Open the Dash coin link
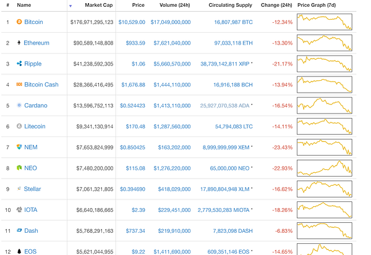 point(31,231)
